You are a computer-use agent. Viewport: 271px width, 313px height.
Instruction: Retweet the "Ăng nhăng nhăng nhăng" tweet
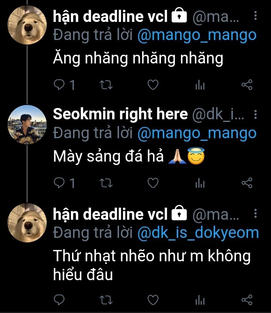click(107, 86)
